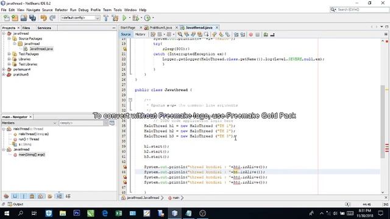
Task: Click the Stop Macro Recording icon
Action: pyautogui.click(x=257, y=35)
